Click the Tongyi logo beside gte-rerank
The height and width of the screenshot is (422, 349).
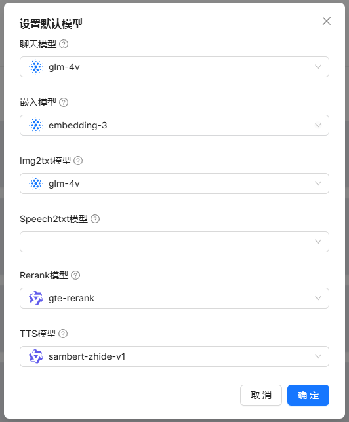(x=36, y=298)
